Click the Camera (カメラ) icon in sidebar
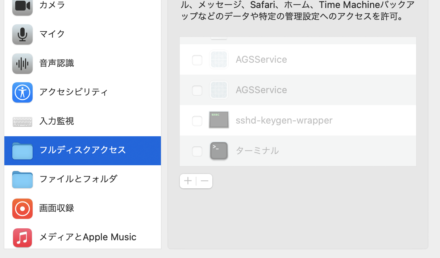Screen dimensions: 440x258 tap(22, 6)
